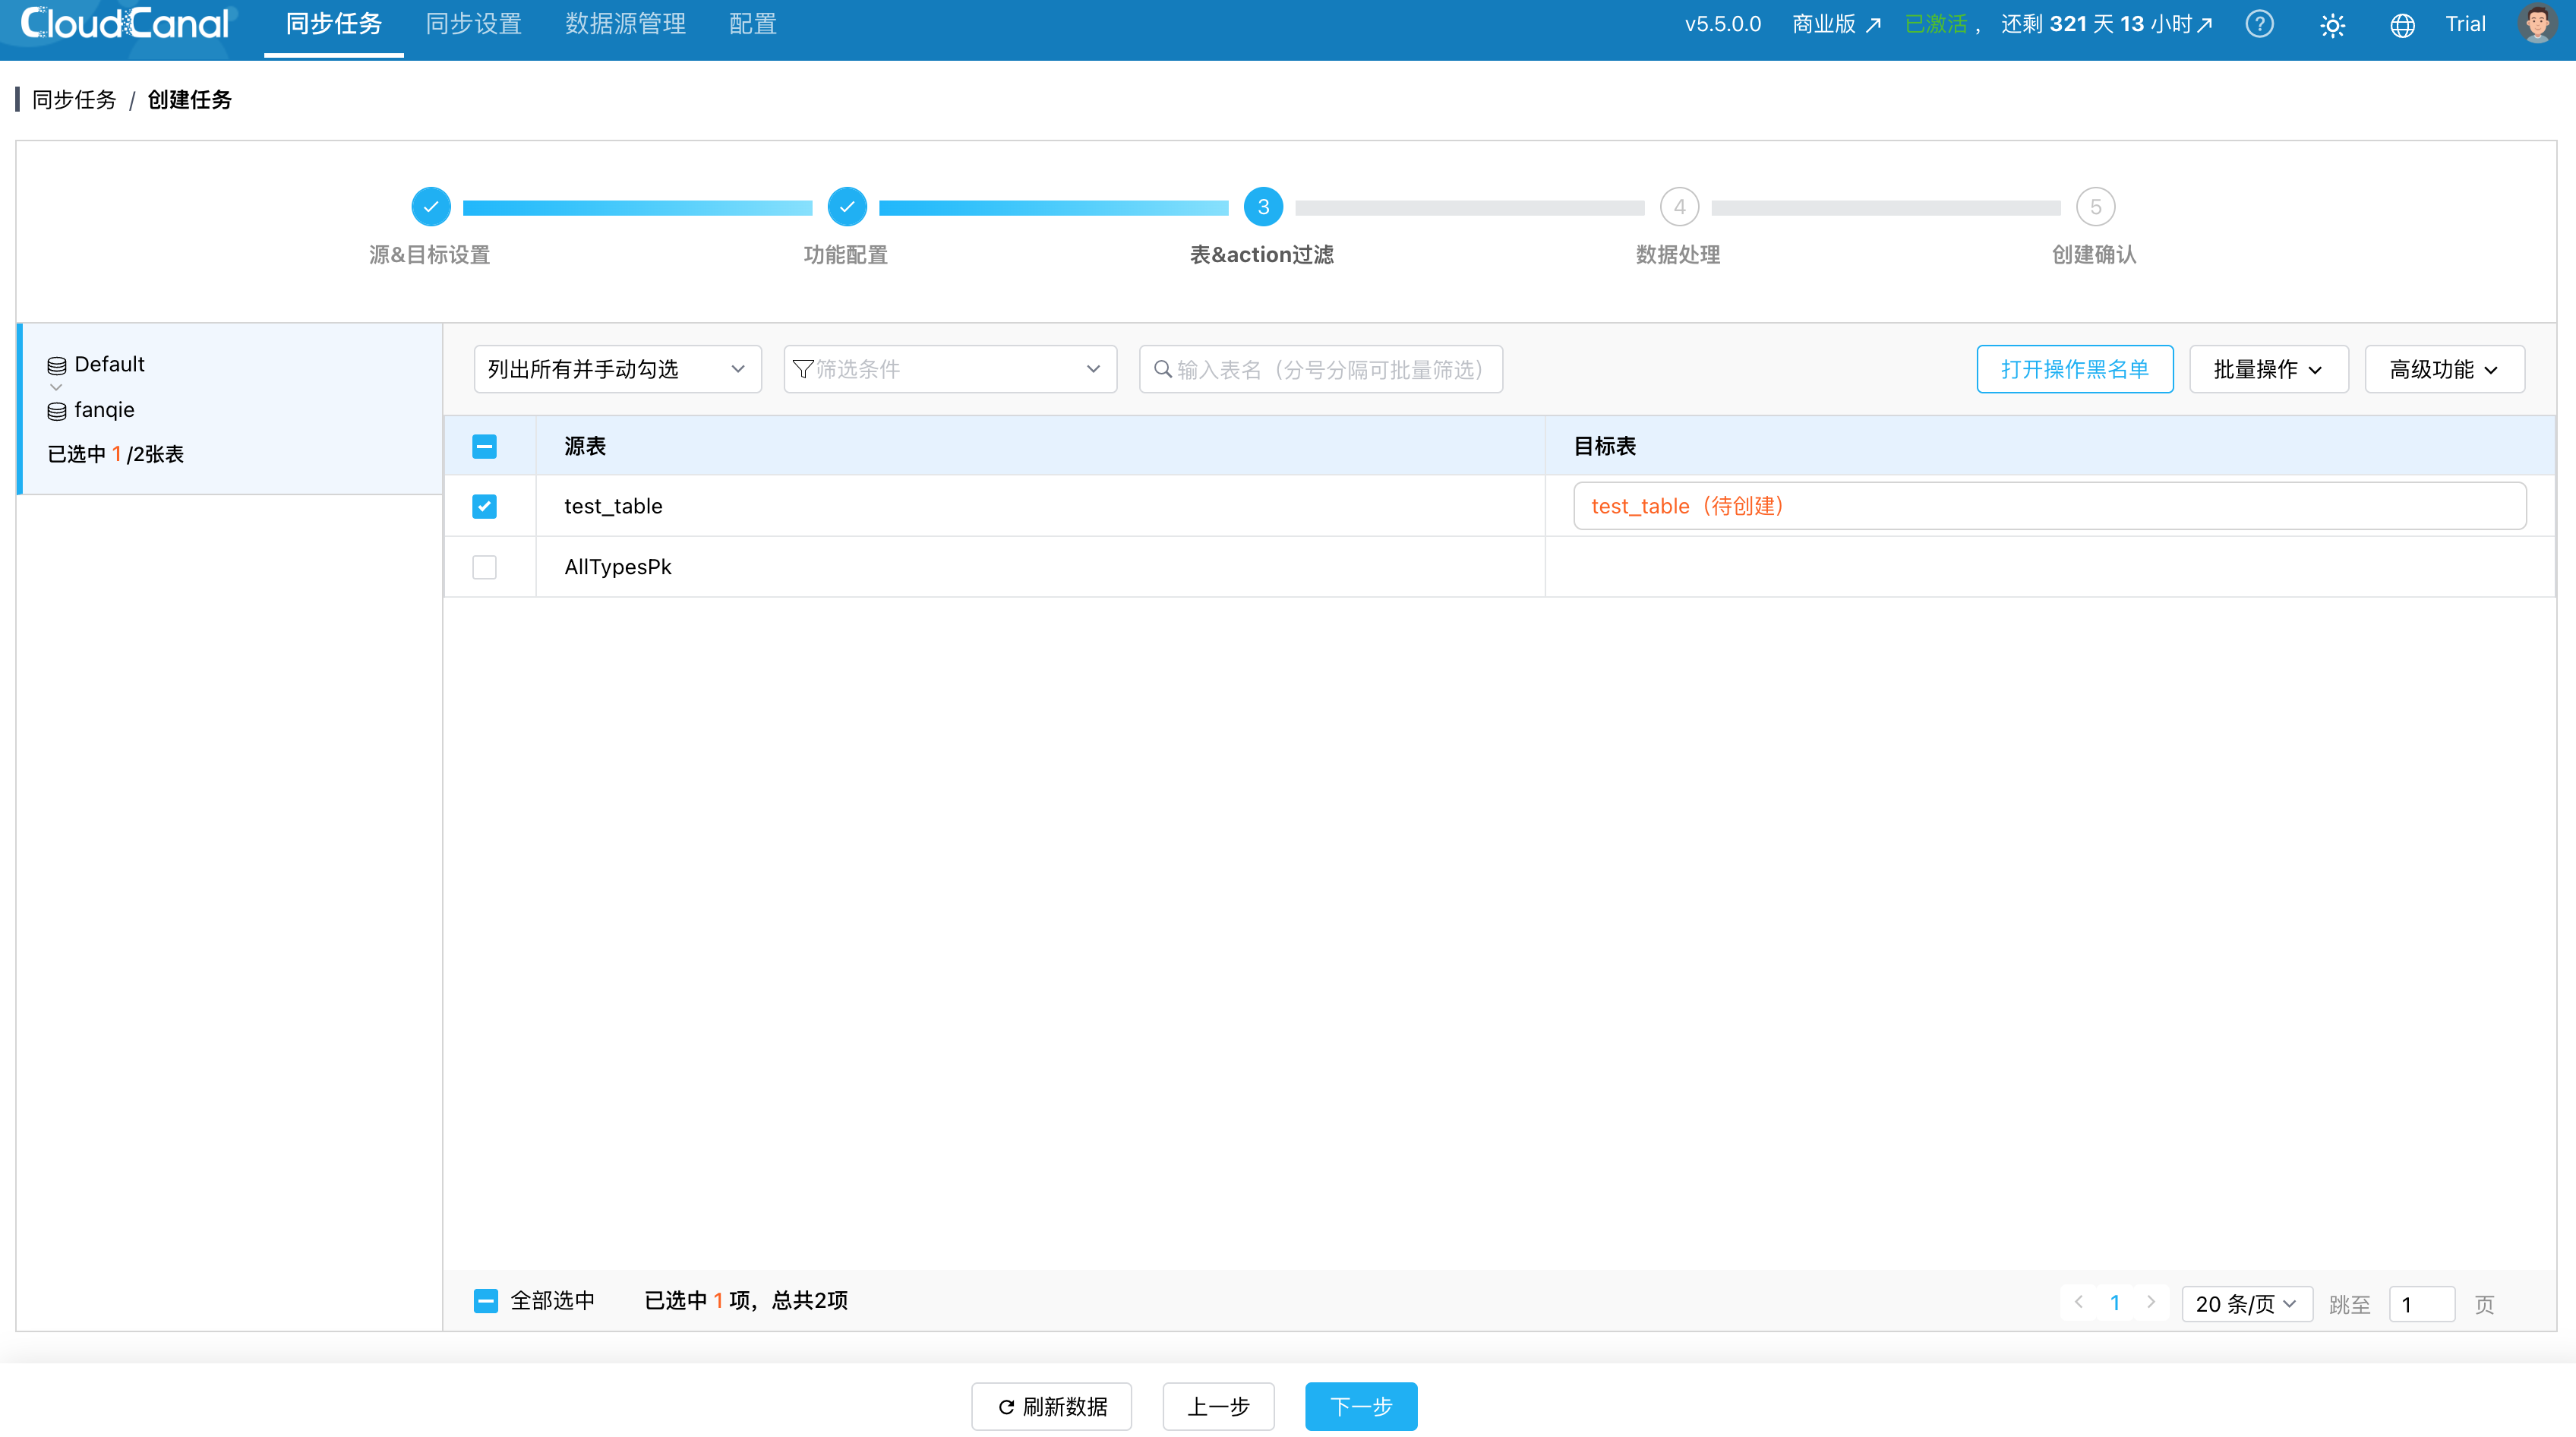Toggle the header select-all checkbox
This screenshot has height=1437, width=2576.
coord(484,446)
